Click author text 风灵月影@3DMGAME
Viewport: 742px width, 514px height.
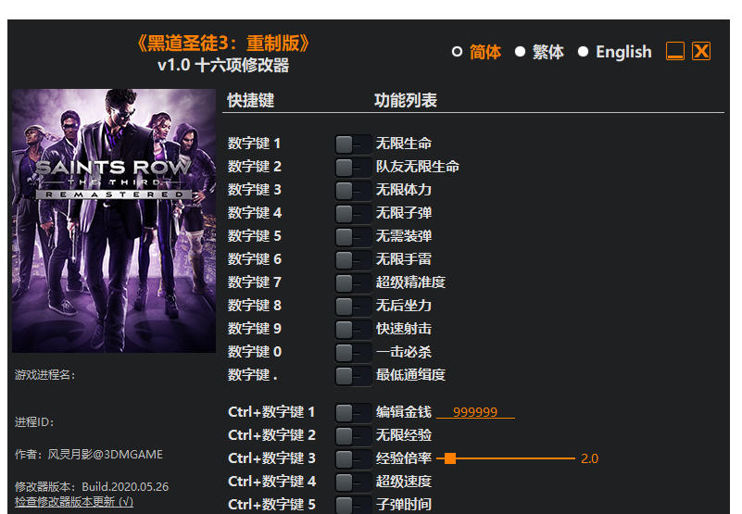105,455
